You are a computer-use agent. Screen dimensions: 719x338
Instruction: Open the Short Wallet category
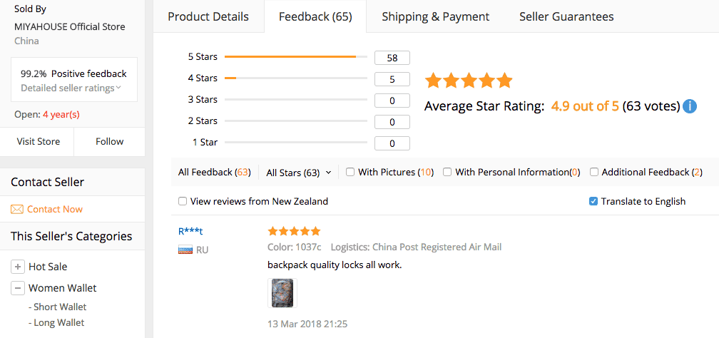coord(60,307)
